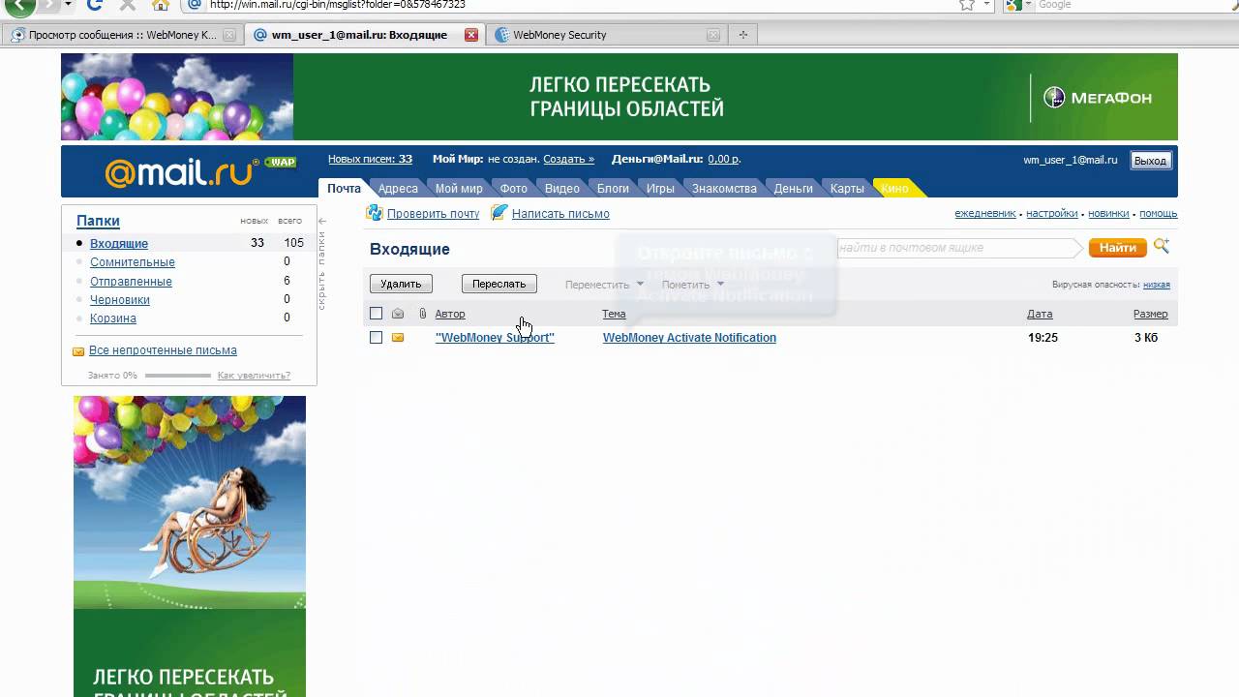1239x697 pixels.
Task: Open the Знакомства tab
Action: [724, 189]
